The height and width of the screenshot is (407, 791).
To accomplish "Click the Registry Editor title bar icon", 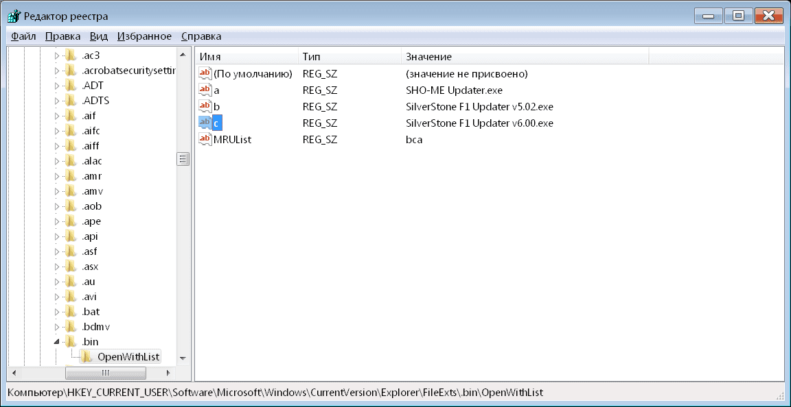I will click(x=13, y=16).
